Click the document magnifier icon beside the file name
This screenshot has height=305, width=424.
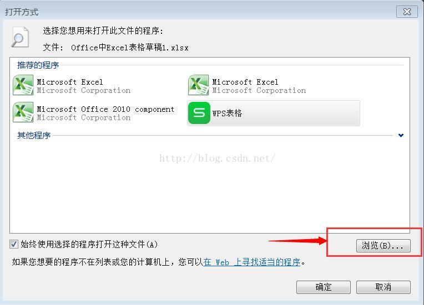21,37
